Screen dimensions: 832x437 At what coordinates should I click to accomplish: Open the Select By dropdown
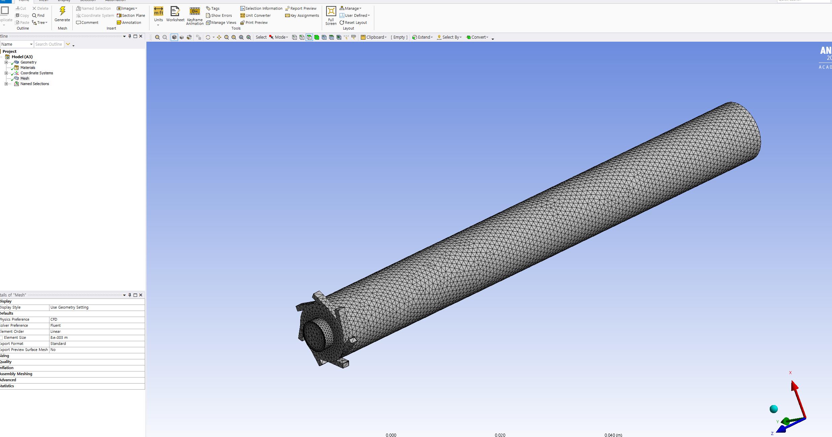(x=449, y=37)
